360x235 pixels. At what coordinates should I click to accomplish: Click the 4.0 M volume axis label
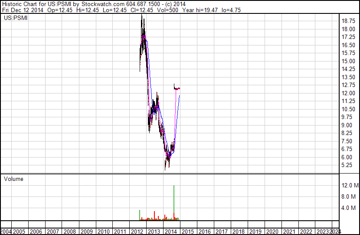pos(348,208)
